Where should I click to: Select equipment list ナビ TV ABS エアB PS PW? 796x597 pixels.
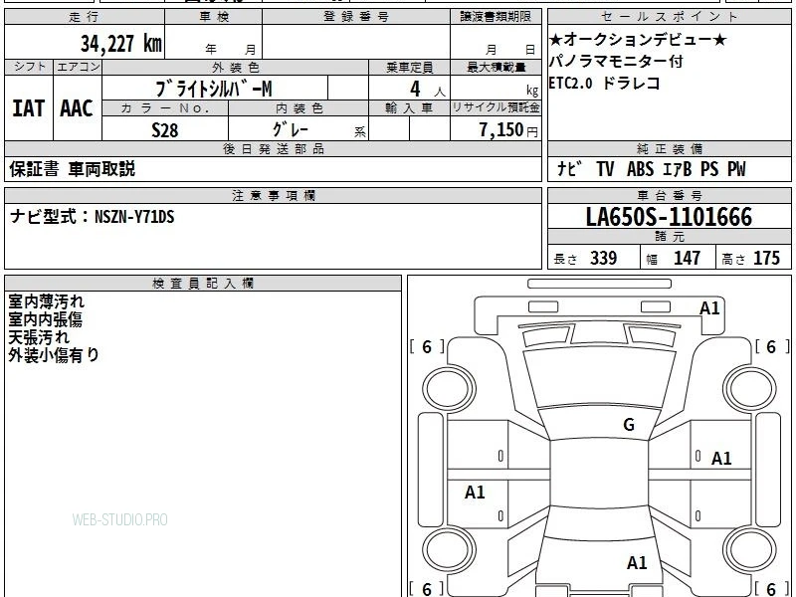652,169
